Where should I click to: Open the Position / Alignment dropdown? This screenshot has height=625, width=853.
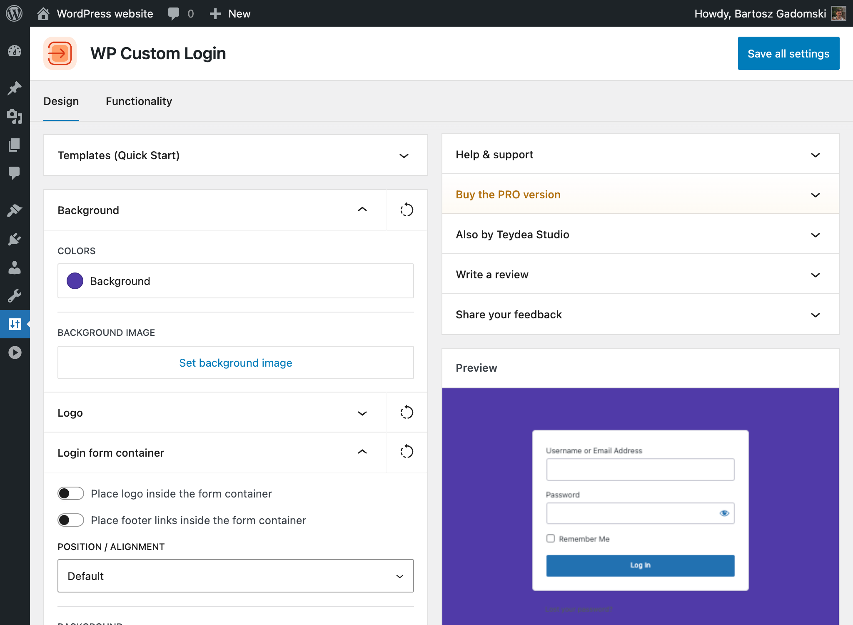pyautogui.click(x=235, y=576)
